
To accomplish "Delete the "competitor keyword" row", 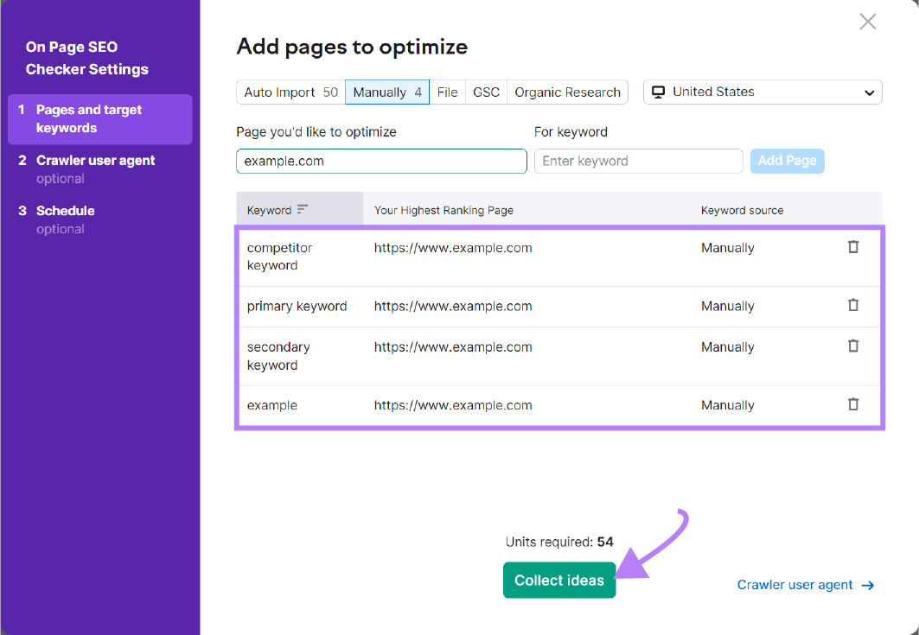I will [853, 247].
